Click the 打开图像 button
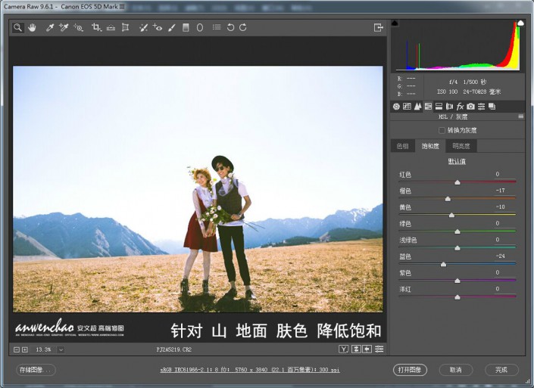This screenshot has height=388, width=534. tap(410, 370)
